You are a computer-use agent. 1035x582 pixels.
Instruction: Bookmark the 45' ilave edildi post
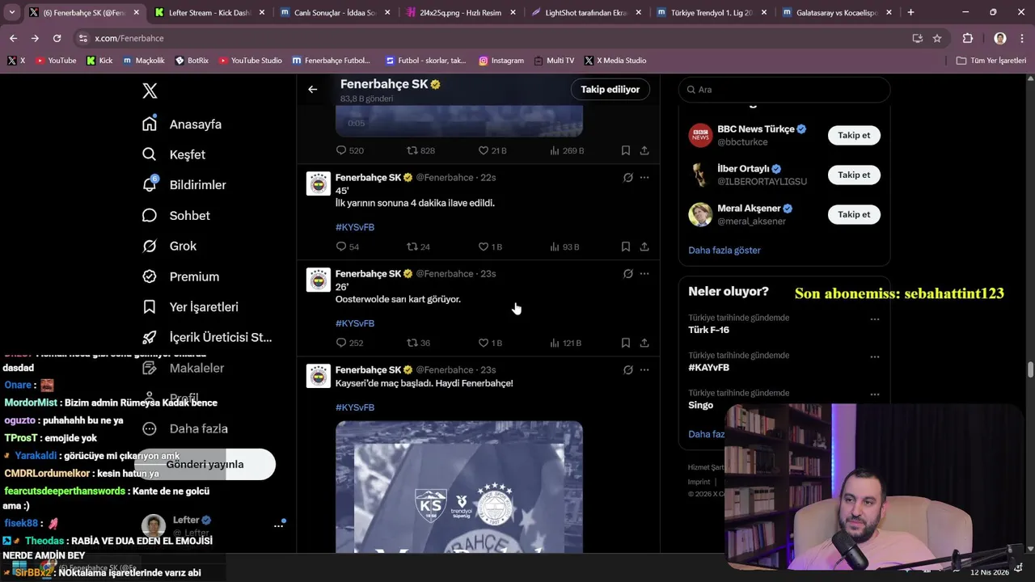click(626, 247)
